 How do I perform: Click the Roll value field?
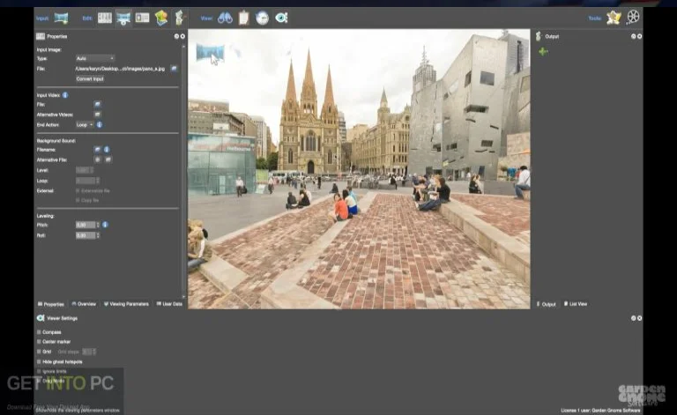86,235
